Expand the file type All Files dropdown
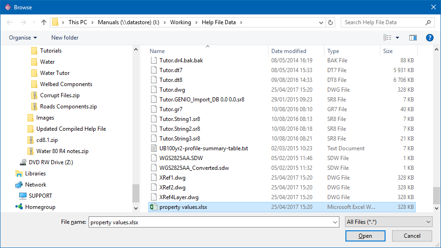The image size is (441, 248). [x=388, y=222]
